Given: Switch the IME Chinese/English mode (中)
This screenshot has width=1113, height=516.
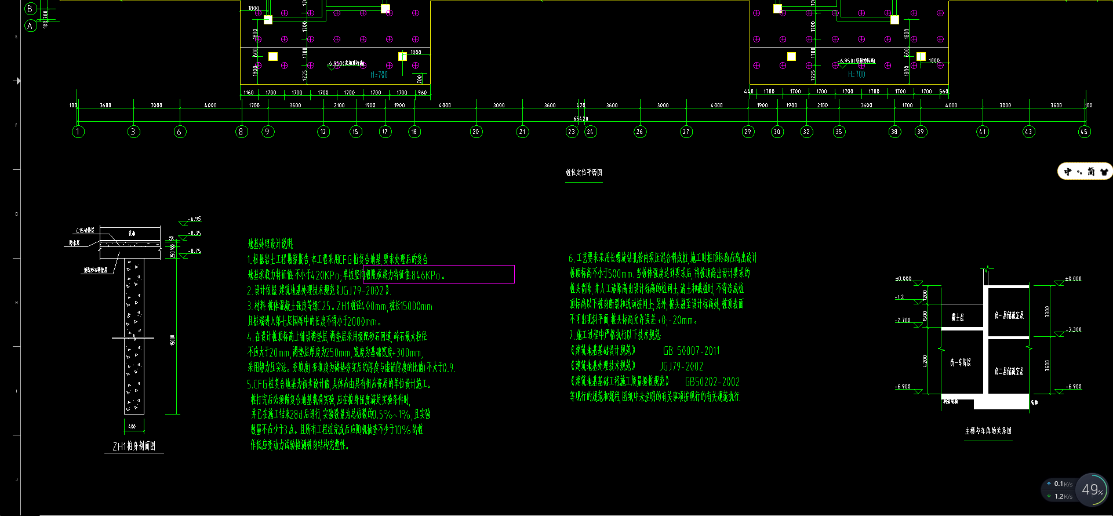Looking at the screenshot, I should [x=1068, y=172].
